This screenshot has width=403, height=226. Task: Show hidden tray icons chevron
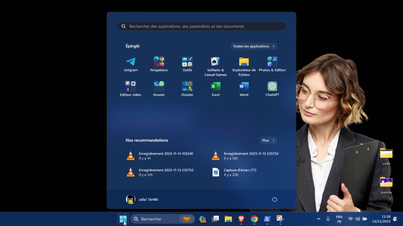[x=319, y=219]
